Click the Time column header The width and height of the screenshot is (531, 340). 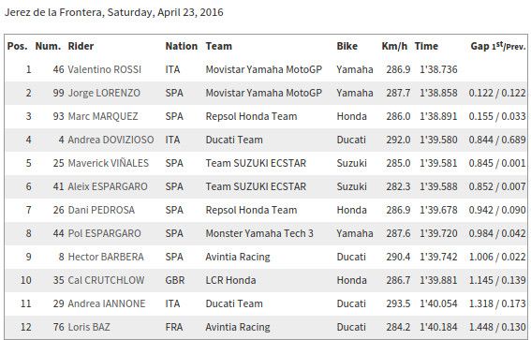pos(426,47)
